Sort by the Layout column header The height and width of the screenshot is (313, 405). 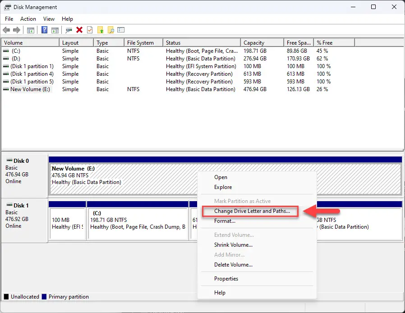coord(77,42)
